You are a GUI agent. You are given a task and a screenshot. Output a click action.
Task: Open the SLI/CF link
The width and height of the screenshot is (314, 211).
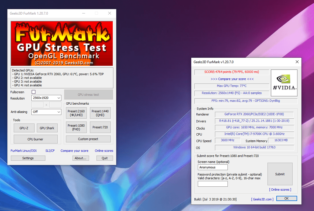coord(50,151)
